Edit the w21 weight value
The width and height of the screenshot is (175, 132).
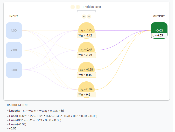pos(86,55)
